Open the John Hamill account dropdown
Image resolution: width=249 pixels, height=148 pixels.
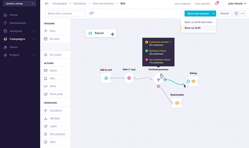pyautogui.click(x=237, y=3)
